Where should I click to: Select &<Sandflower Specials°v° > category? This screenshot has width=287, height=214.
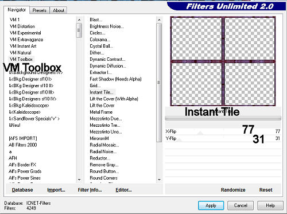[x=34, y=119]
